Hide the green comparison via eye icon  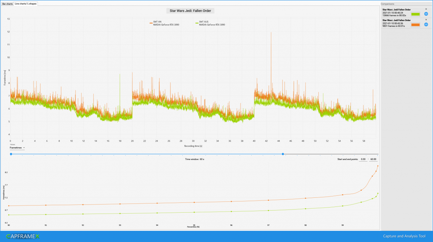[x=426, y=14]
